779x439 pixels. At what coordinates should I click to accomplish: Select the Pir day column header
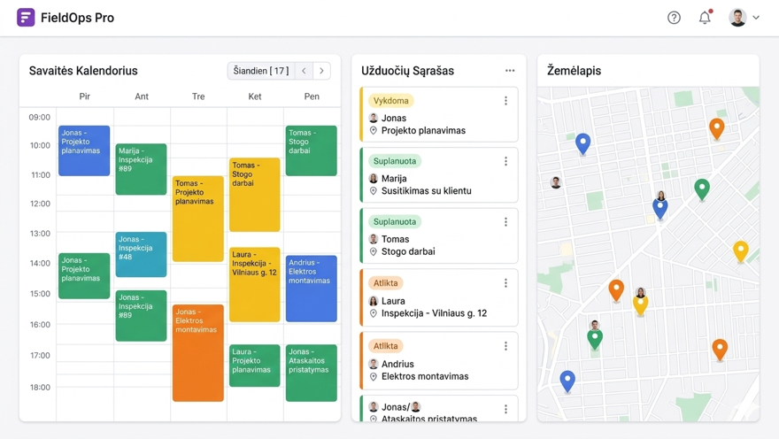84,96
